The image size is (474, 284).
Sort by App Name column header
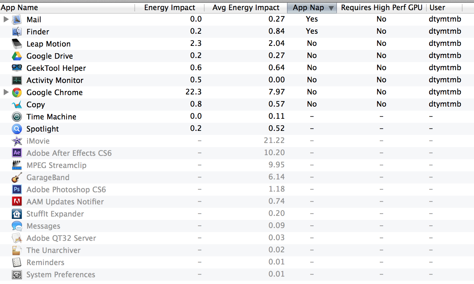click(20, 7)
